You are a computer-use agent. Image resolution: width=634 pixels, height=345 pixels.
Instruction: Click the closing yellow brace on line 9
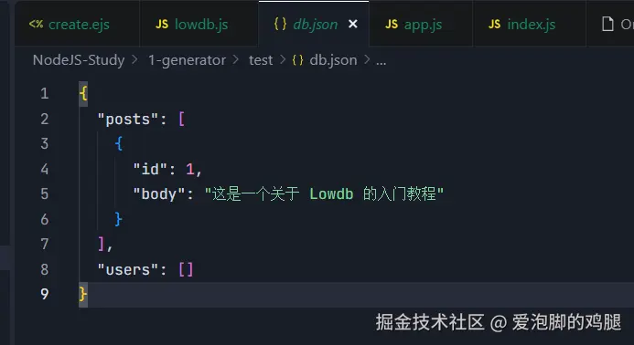pos(83,294)
